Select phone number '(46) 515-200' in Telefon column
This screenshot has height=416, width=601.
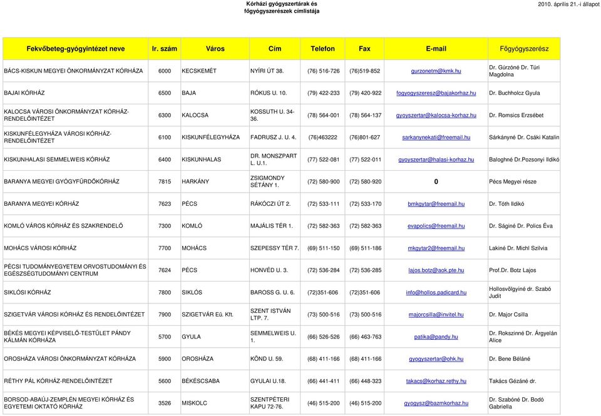[x=323, y=403]
